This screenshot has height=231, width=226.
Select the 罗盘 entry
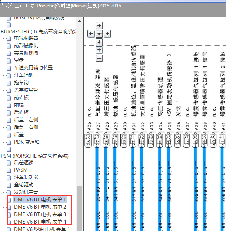pyautogui.click(x=19, y=60)
